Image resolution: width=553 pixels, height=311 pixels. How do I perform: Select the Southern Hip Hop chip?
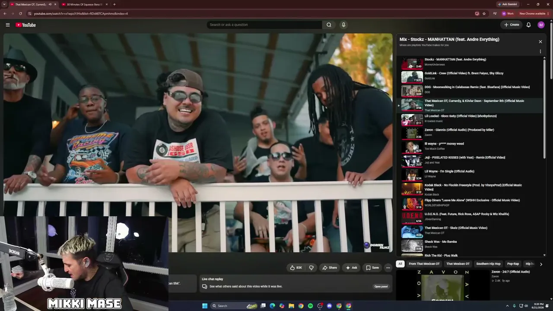(488, 264)
